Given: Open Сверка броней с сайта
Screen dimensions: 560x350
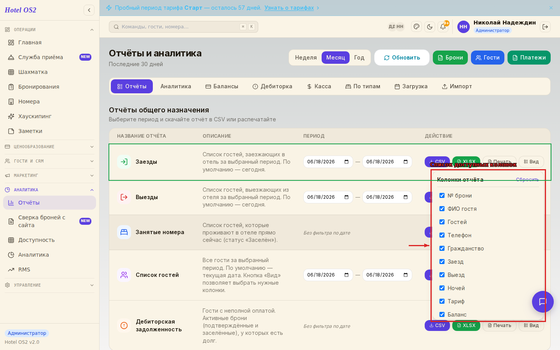Looking at the screenshot, I should 49,221.
